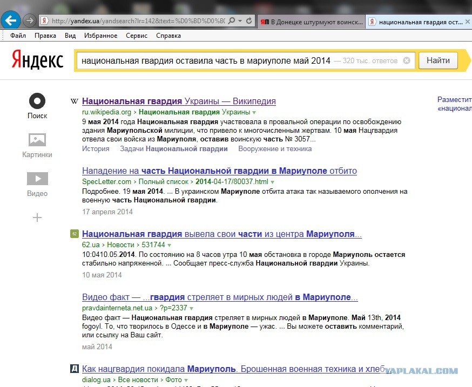
Task: Click '10 мая 2014' date text
Action: tap(102, 275)
